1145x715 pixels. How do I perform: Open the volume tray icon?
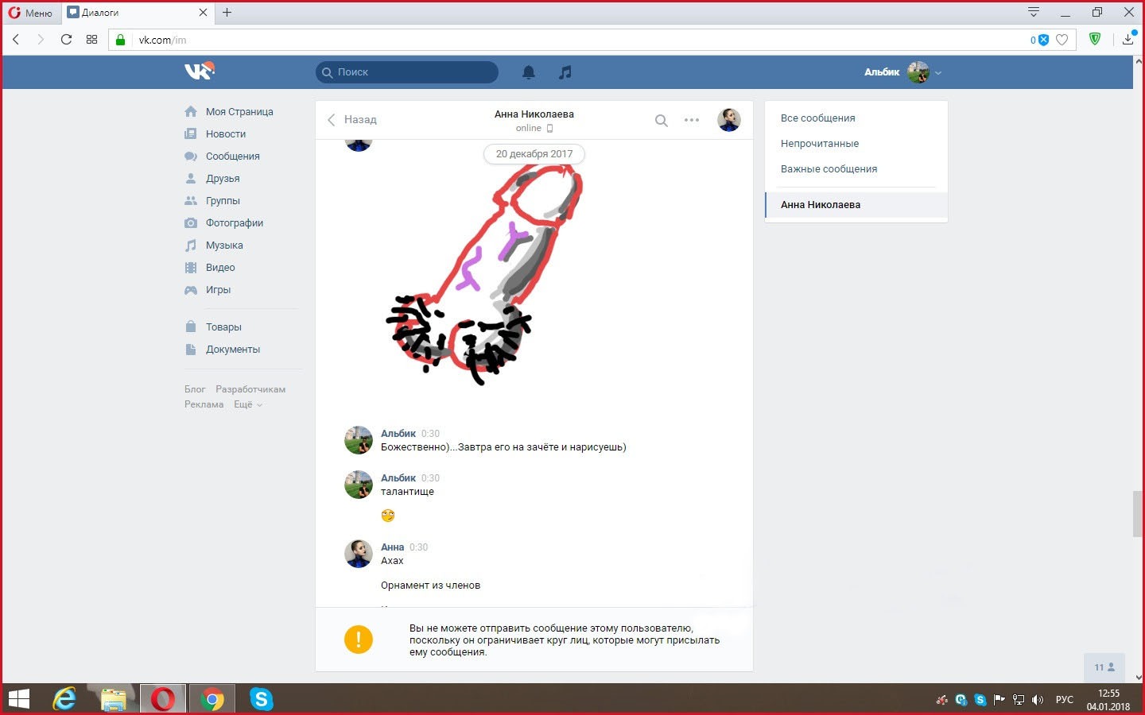click(1038, 700)
